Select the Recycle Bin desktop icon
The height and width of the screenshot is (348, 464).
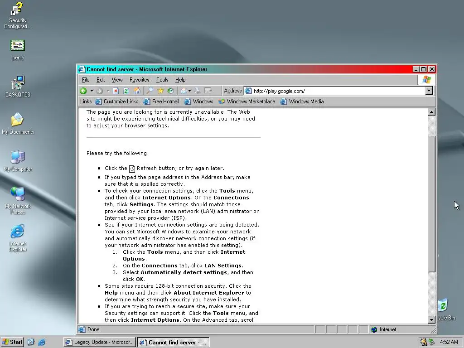point(447,309)
